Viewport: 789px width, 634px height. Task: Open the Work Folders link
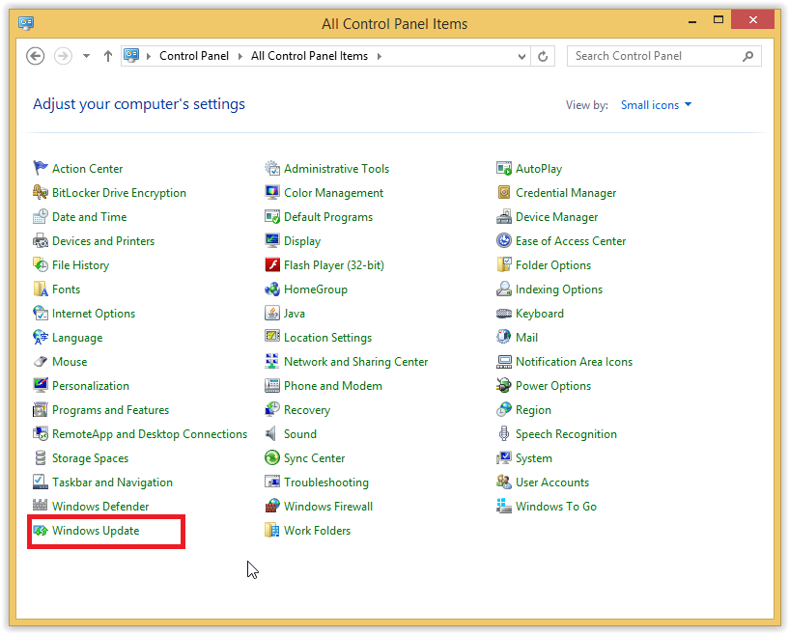click(317, 531)
